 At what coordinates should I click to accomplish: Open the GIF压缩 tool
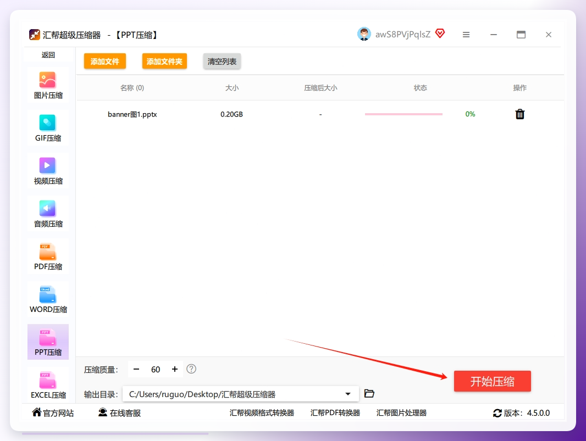click(x=48, y=129)
